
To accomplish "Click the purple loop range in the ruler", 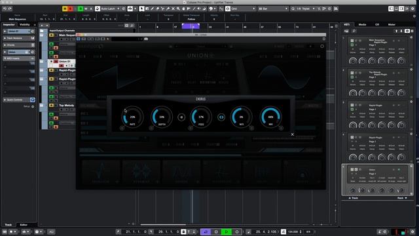I will click(191, 26).
